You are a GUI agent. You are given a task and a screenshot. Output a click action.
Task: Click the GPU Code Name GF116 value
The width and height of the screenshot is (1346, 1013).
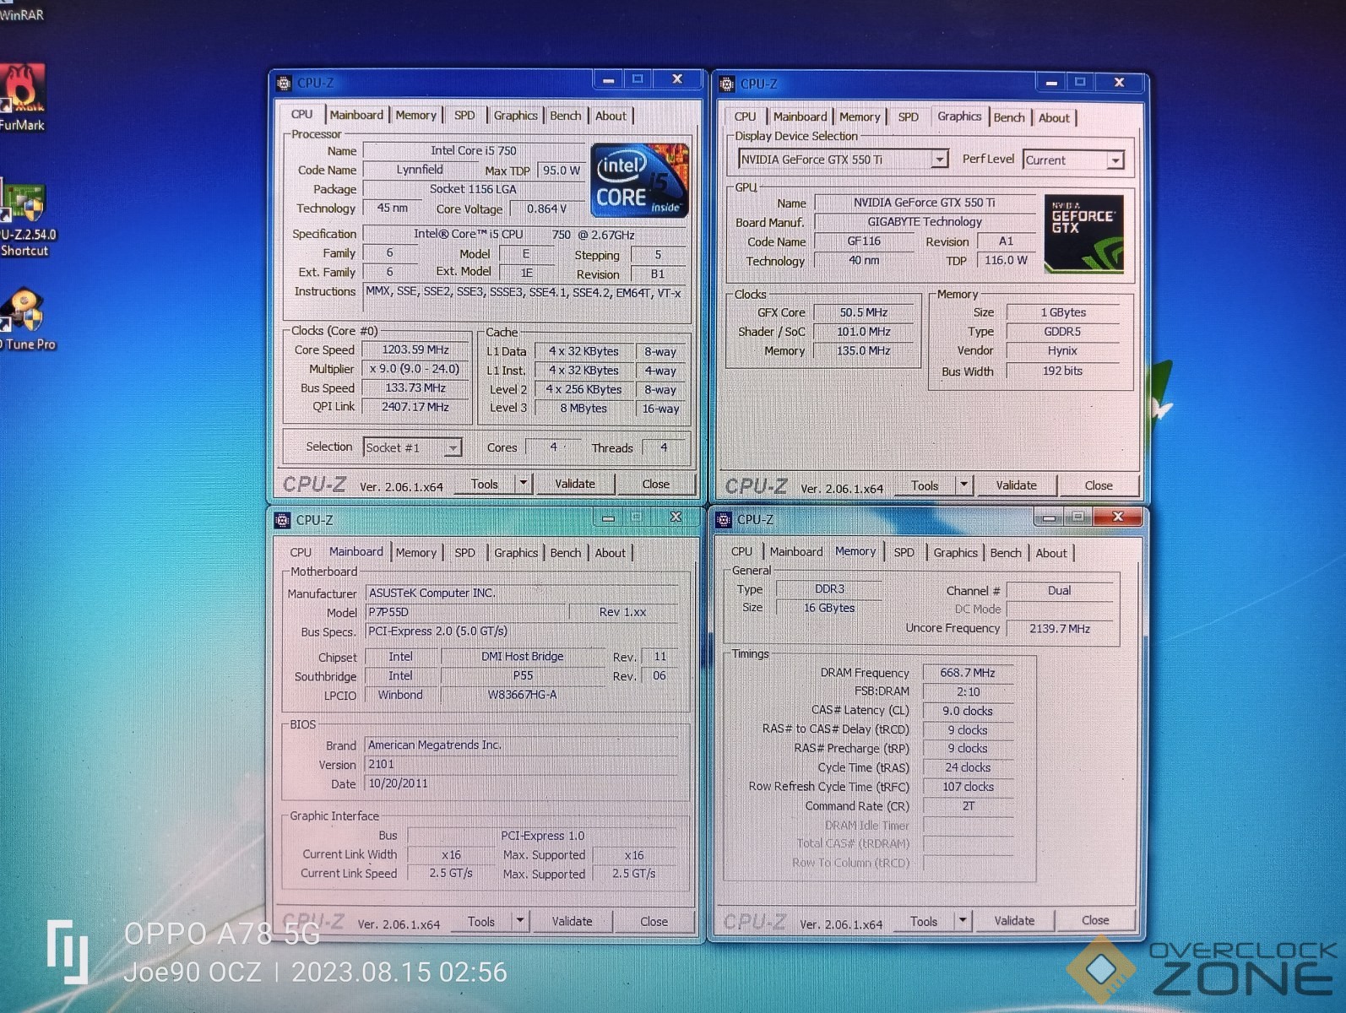point(864,241)
